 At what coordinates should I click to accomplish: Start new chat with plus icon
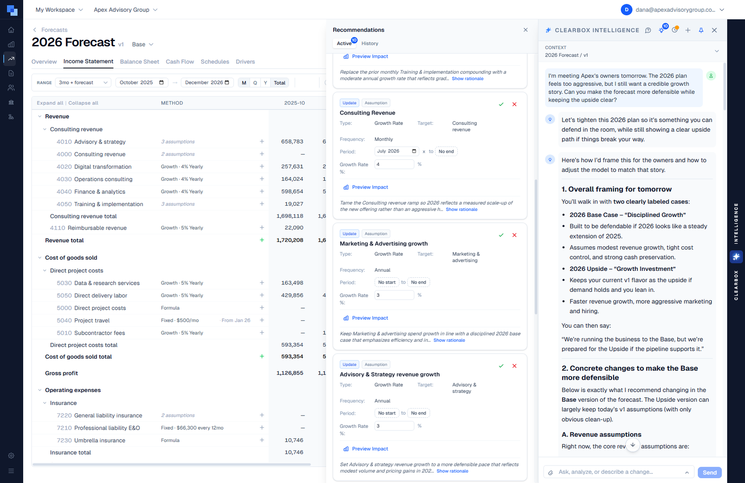(x=688, y=30)
